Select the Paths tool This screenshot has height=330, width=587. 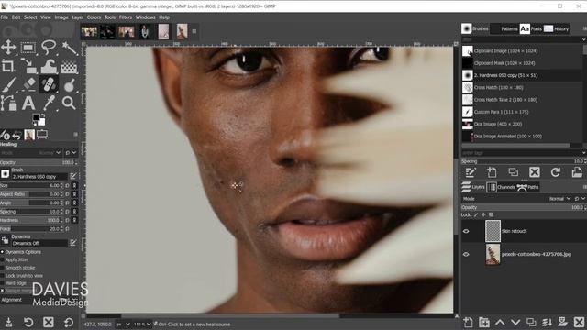[8, 103]
